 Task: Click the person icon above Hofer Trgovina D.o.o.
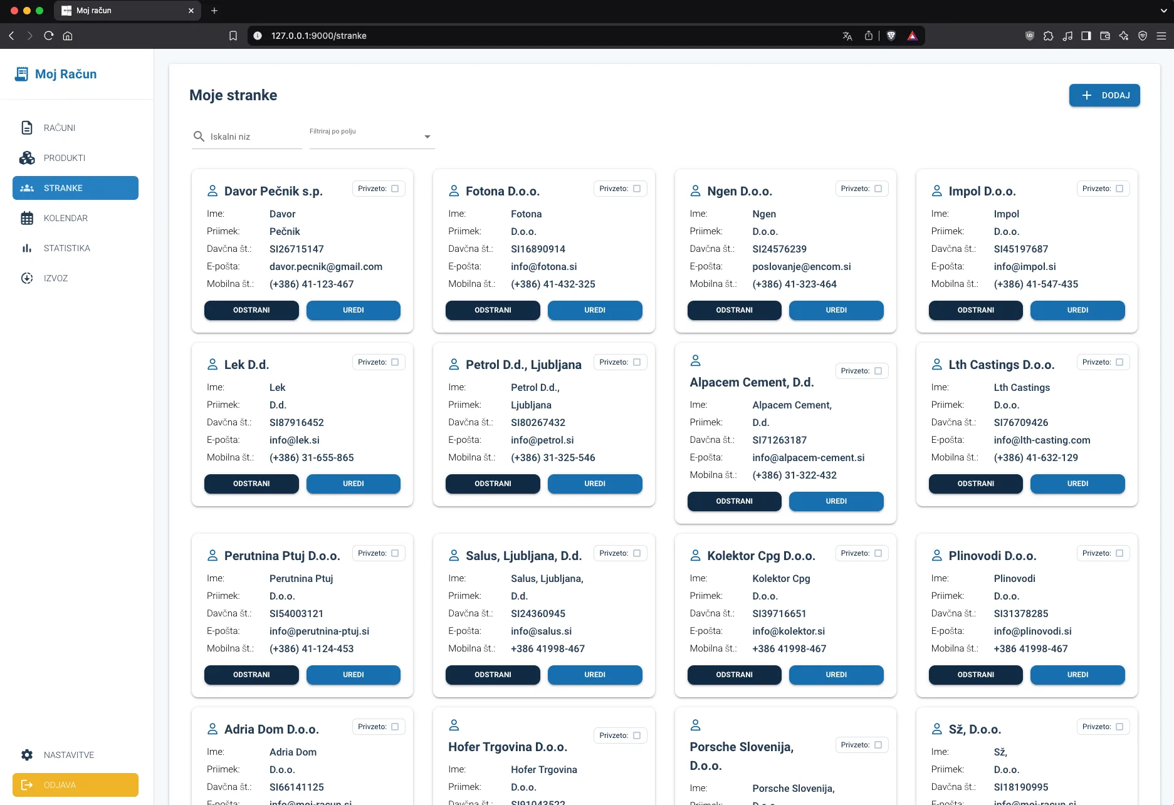pos(454,725)
